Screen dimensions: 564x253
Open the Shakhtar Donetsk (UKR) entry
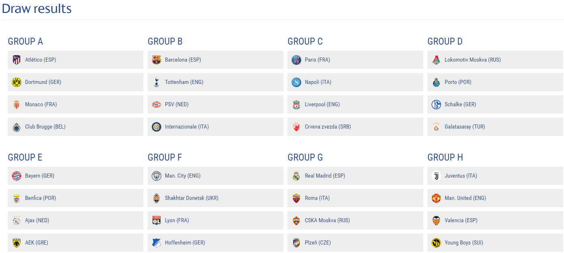(x=215, y=198)
